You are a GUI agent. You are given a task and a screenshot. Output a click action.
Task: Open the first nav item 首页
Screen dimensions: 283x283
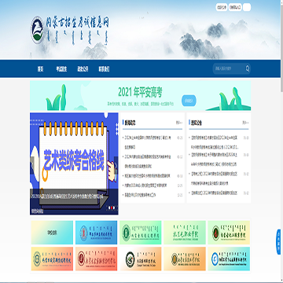[x=40, y=69]
